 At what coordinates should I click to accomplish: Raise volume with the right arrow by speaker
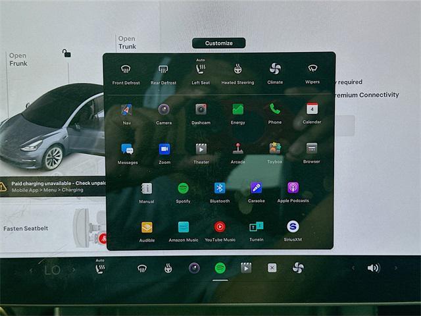(395, 268)
